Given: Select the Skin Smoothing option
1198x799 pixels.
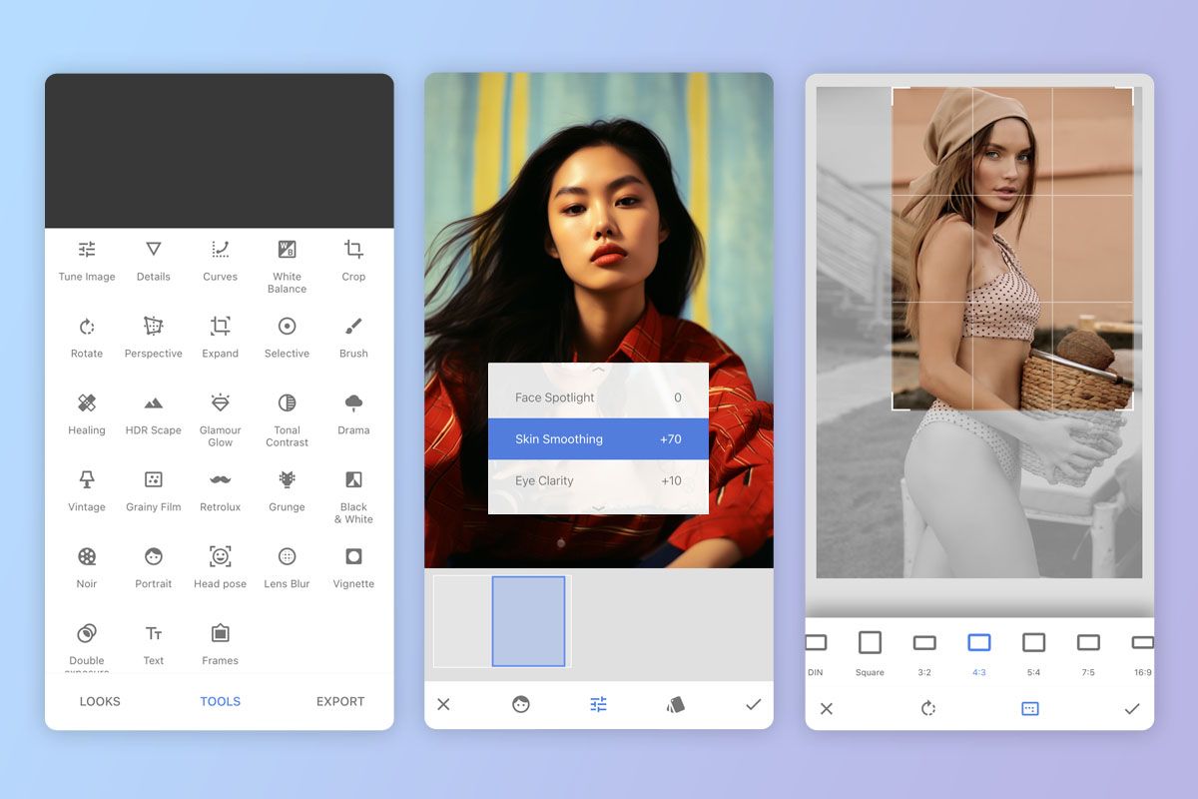Looking at the screenshot, I should [598, 438].
